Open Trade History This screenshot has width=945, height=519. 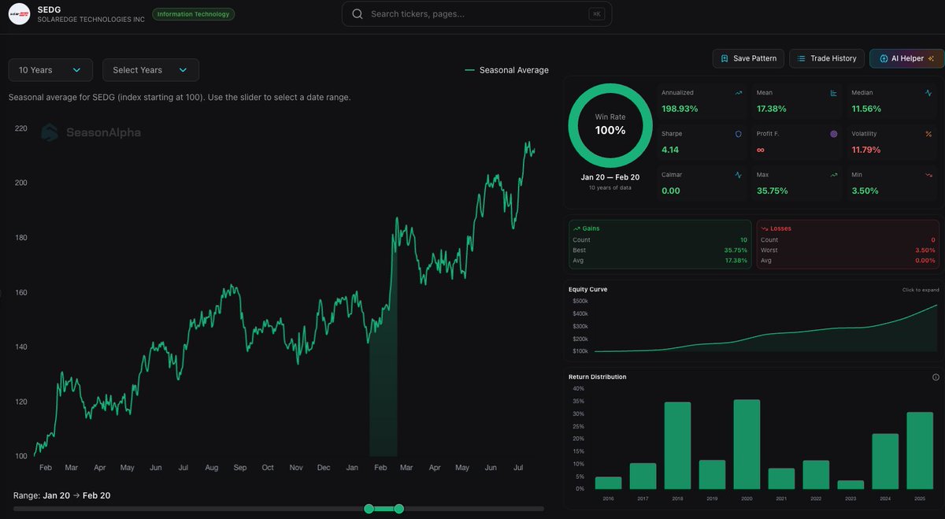click(x=827, y=58)
